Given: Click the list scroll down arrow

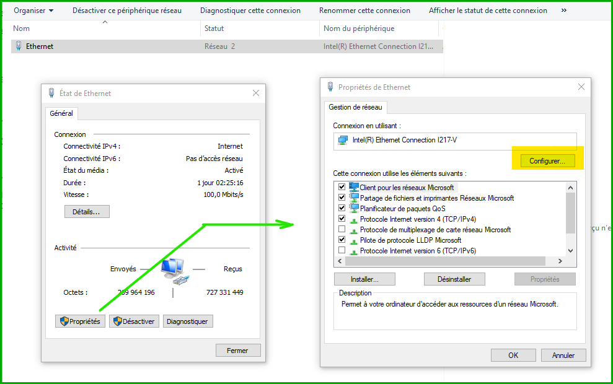Looking at the screenshot, I should click(x=570, y=251).
